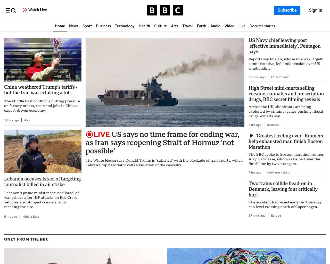Viewport: 330px width, 264px height.
Task: Open US Navy chief leaving post story
Action: pos(285,46)
